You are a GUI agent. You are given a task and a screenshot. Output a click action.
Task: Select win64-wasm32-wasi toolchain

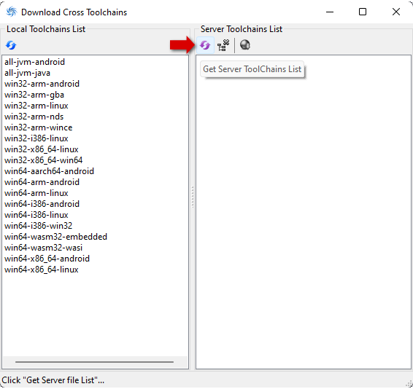tap(44, 247)
